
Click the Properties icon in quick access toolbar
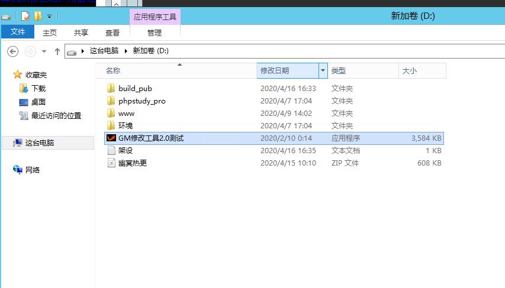coord(25,16)
